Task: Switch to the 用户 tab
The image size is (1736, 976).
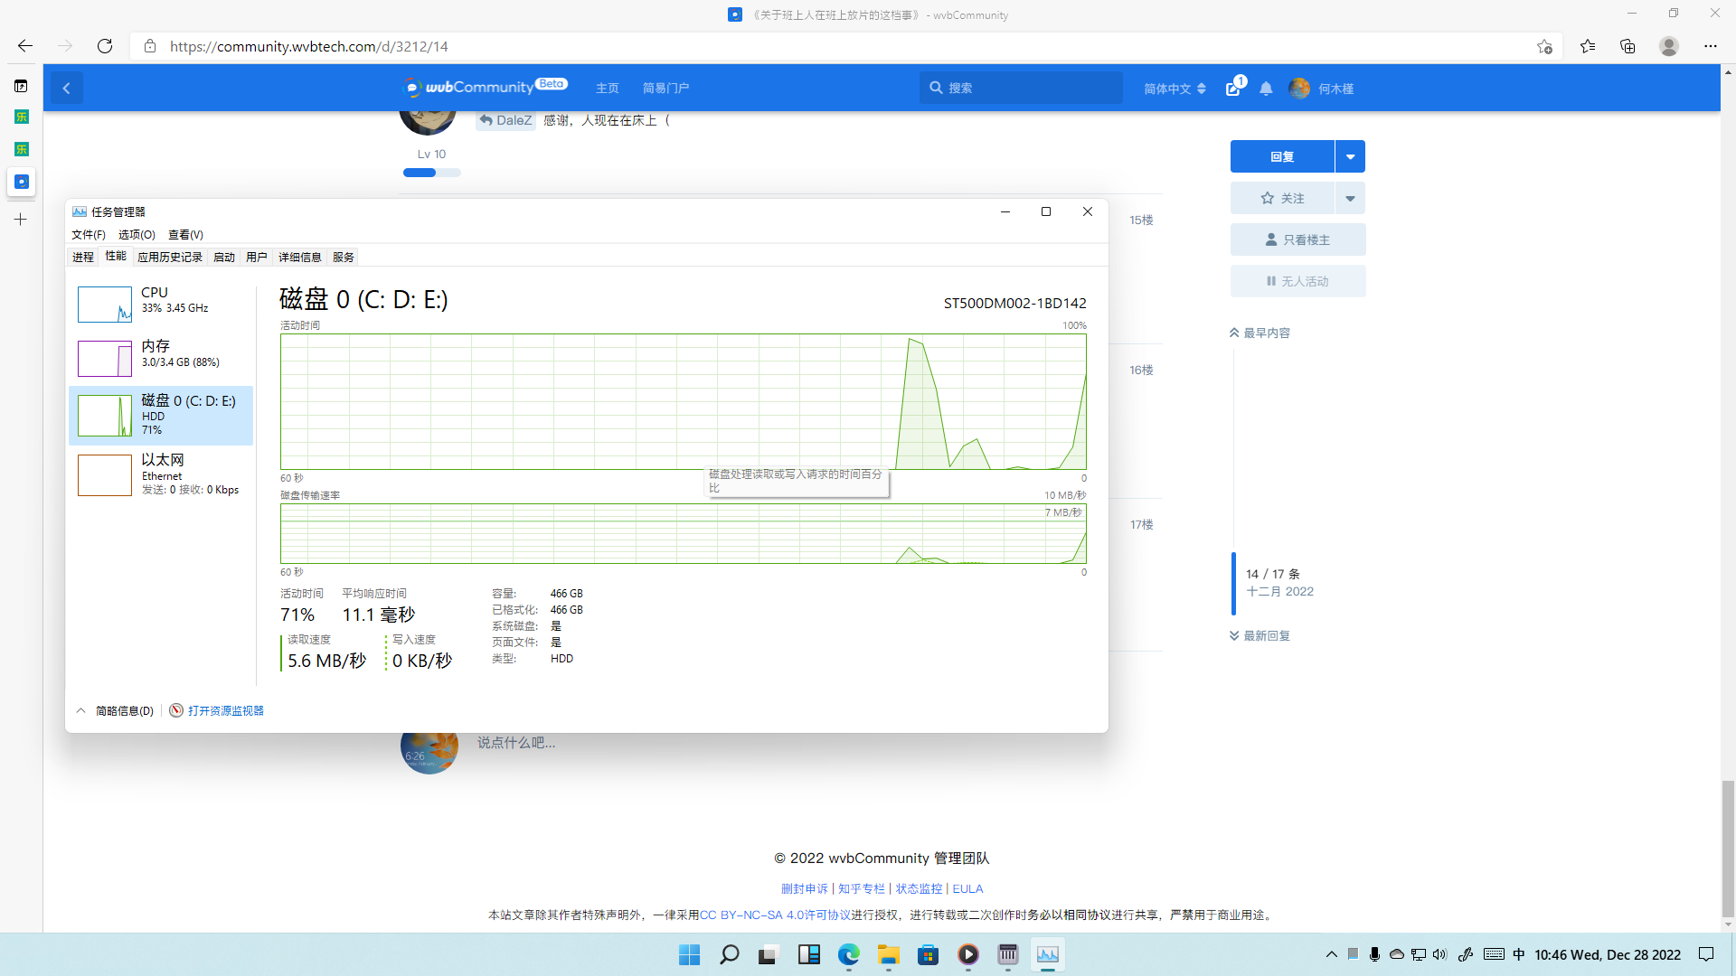Action: [257, 257]
